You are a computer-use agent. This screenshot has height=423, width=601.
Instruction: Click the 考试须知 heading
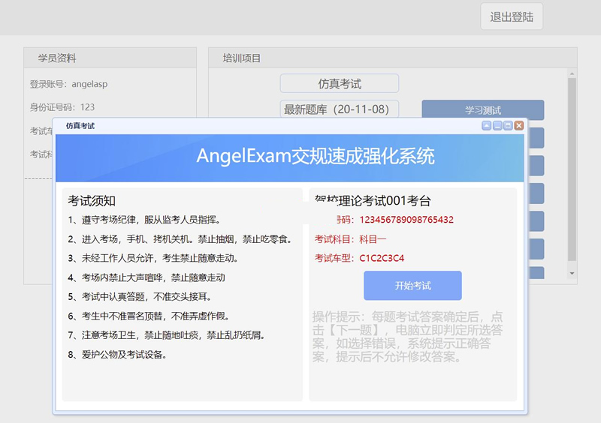92,200
